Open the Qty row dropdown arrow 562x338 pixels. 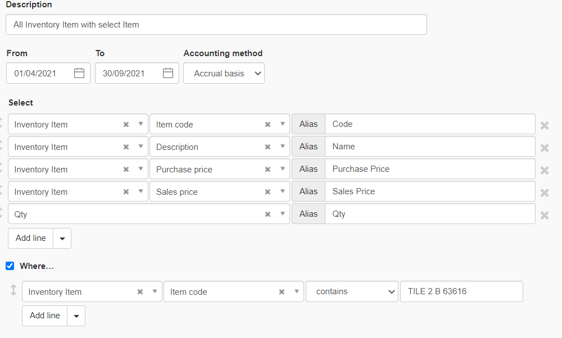point(283,214)
